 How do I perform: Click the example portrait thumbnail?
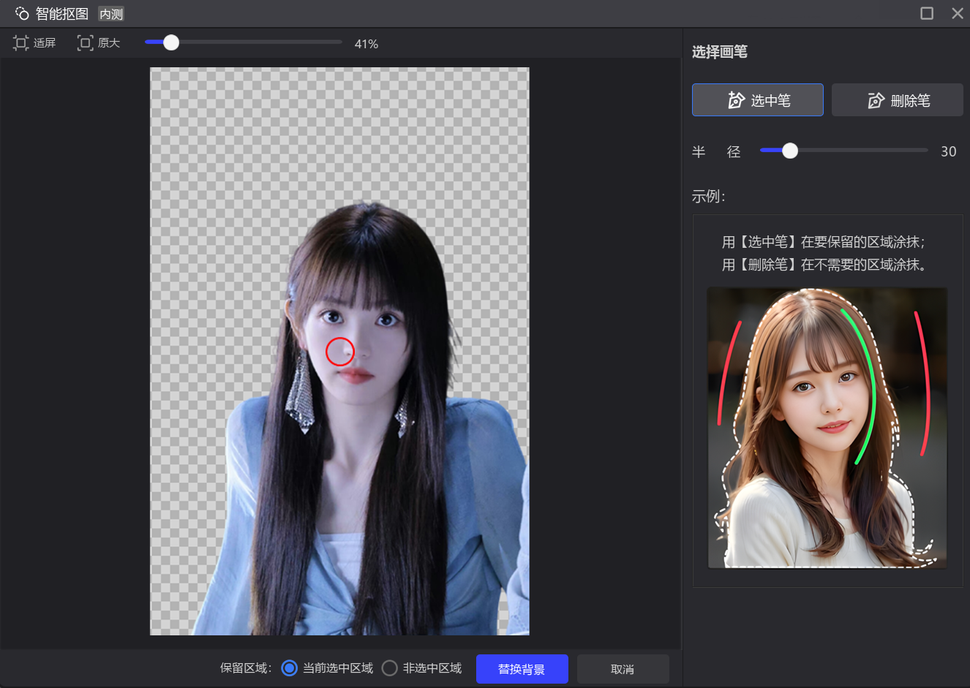click(x=827, y=428)
